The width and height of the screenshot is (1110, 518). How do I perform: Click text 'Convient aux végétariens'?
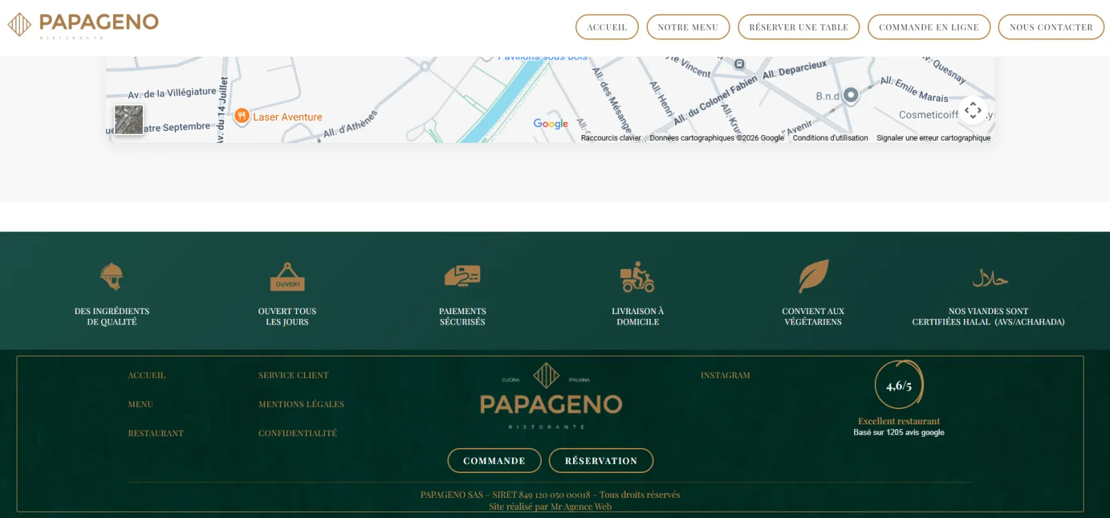pos(813,316)
